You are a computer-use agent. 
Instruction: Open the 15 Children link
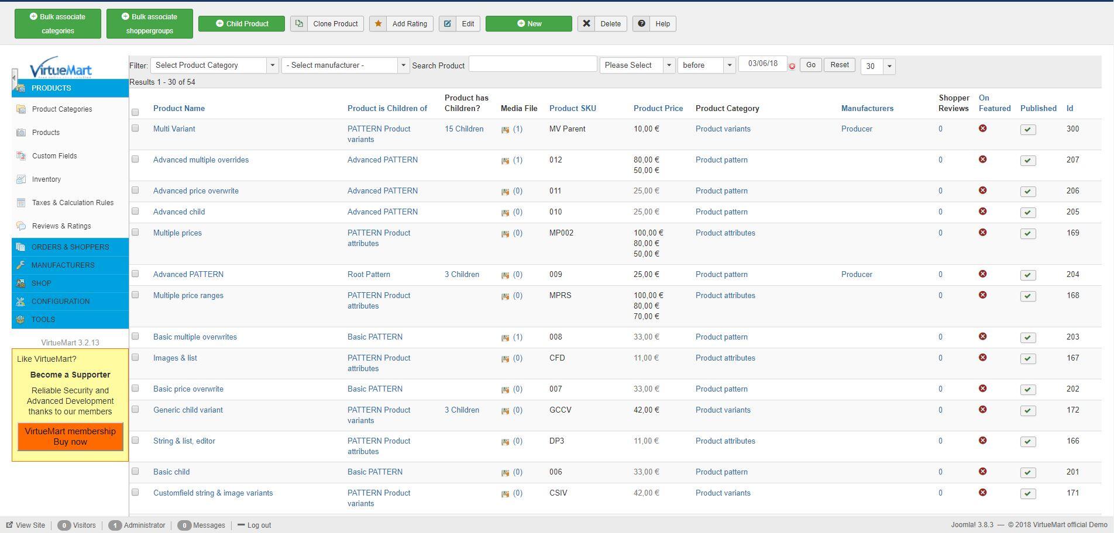[464, 129]
